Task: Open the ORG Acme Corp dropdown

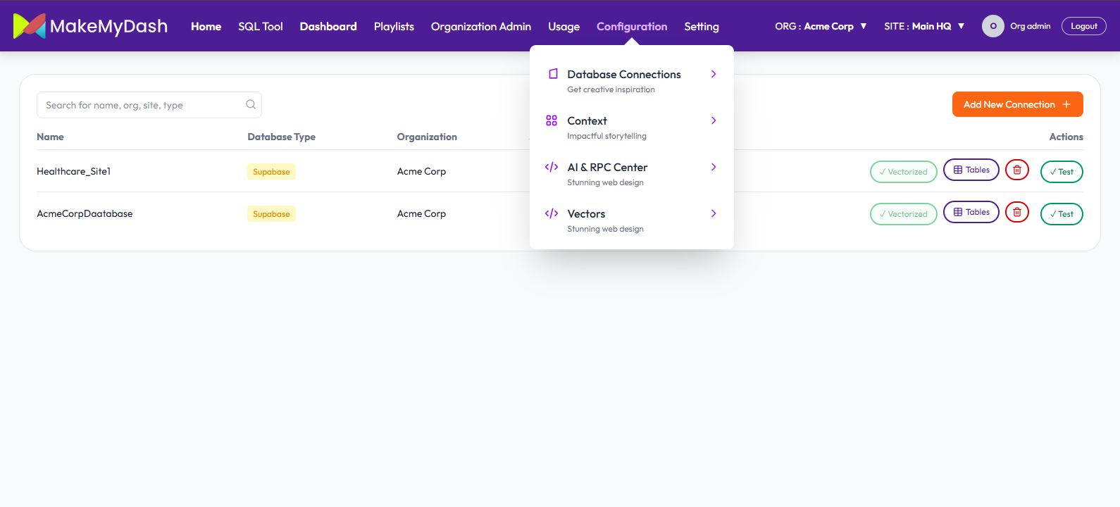Action: (821, 26)
